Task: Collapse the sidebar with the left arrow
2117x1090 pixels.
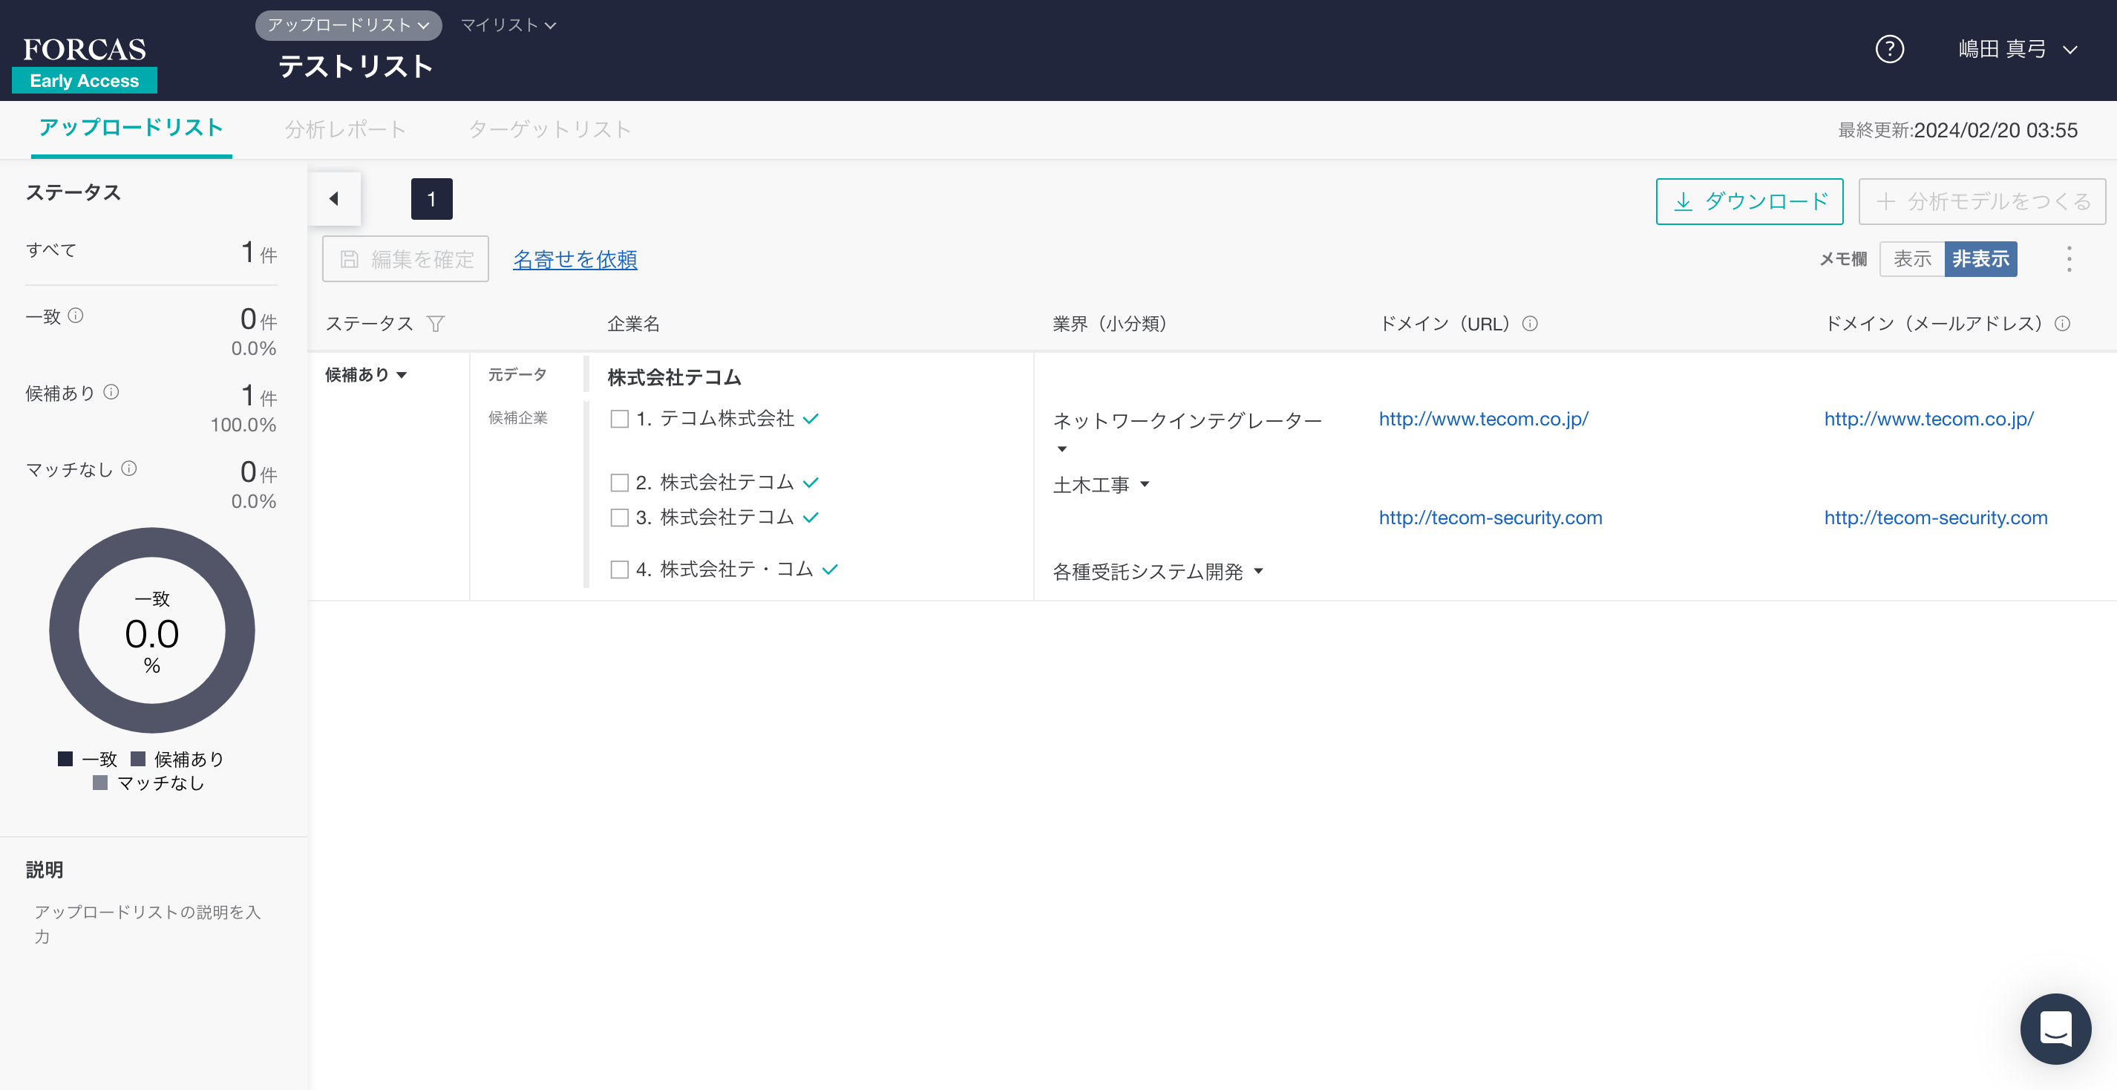Action: click(x=334, y=199)
